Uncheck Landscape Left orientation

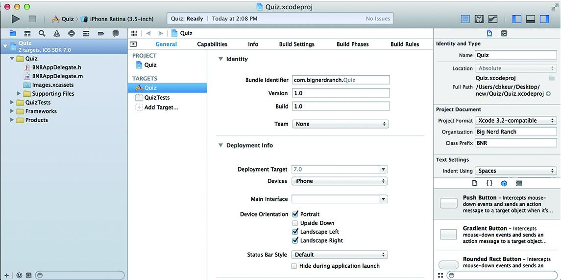pyautogui.click(x=295, y=232)
